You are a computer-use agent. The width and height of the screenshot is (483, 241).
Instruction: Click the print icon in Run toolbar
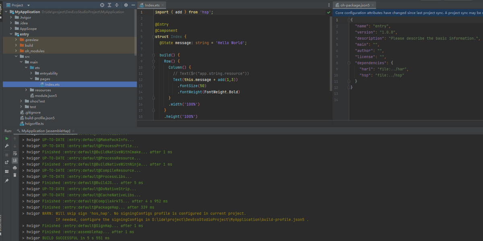point(15,168)
